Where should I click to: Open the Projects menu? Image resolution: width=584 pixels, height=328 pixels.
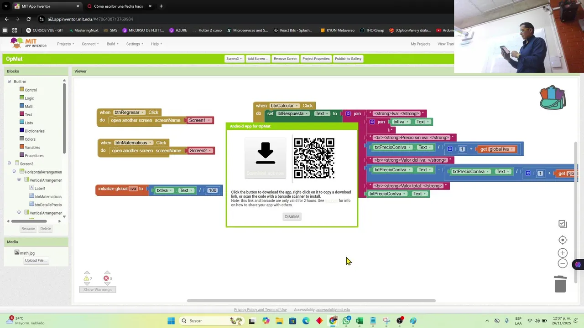coord(66,44)
